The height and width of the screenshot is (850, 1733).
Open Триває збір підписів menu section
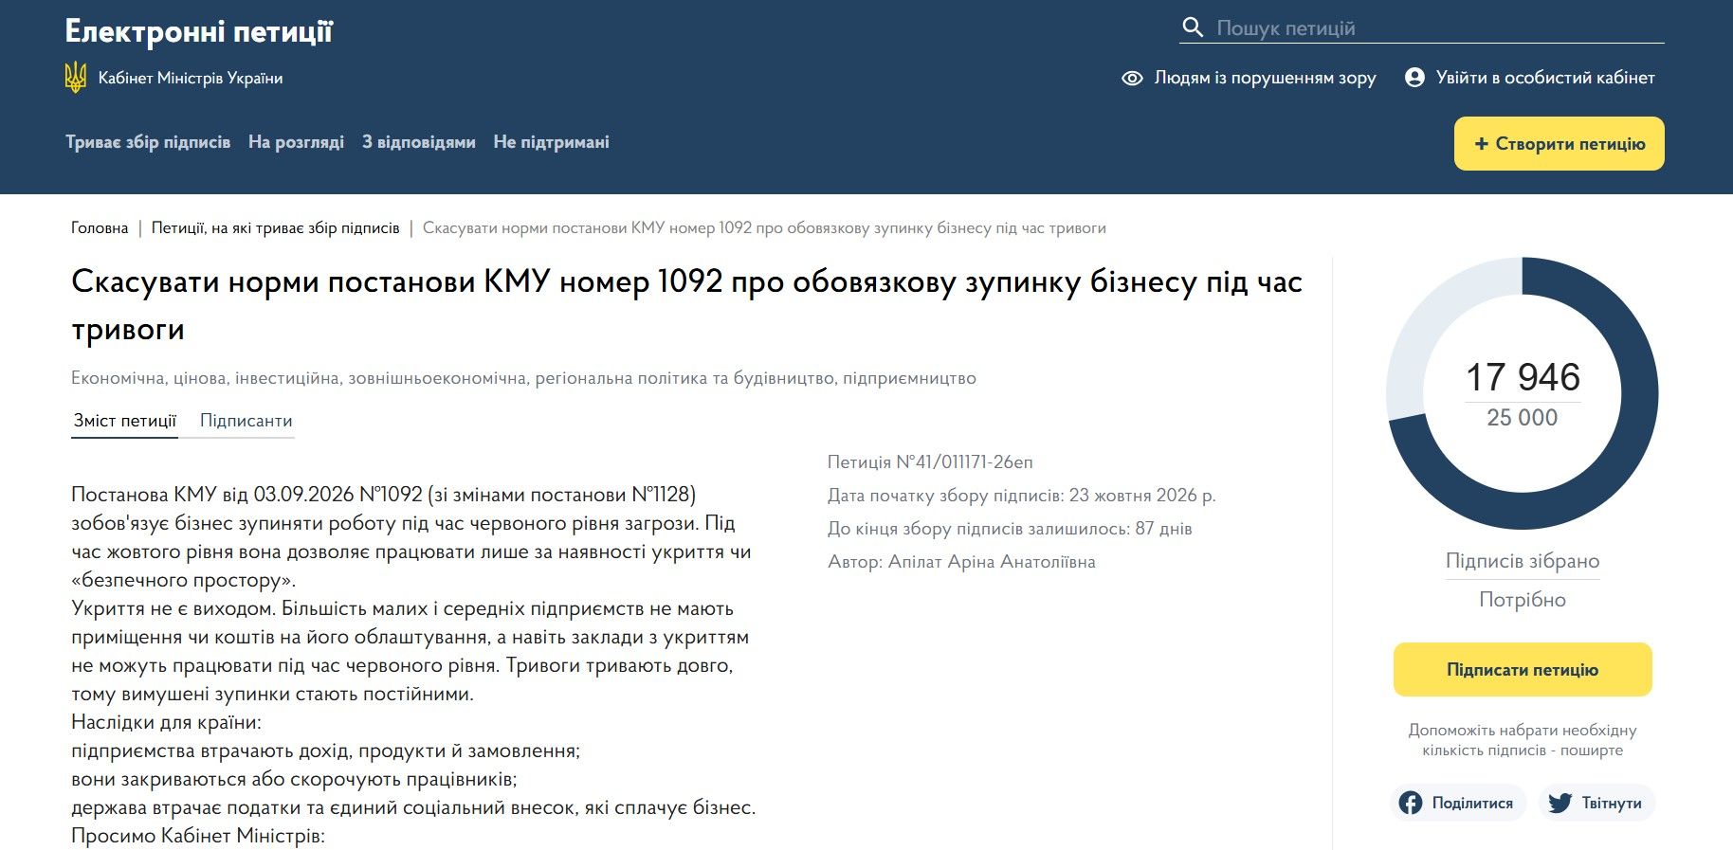148,142
